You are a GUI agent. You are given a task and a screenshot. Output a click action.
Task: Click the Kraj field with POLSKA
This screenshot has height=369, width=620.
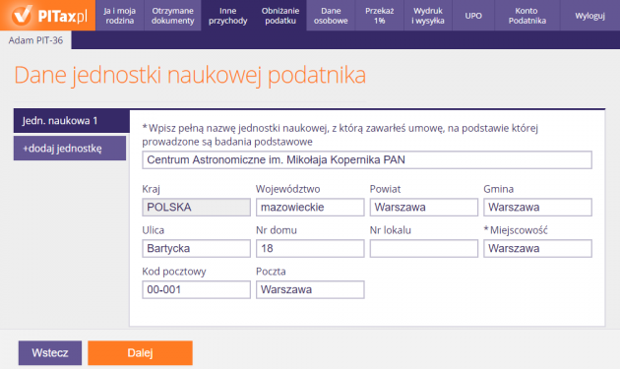pyautogui.click(x=196, y=208)
